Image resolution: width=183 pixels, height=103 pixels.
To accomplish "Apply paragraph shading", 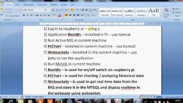I will click(x=88, y=15).
